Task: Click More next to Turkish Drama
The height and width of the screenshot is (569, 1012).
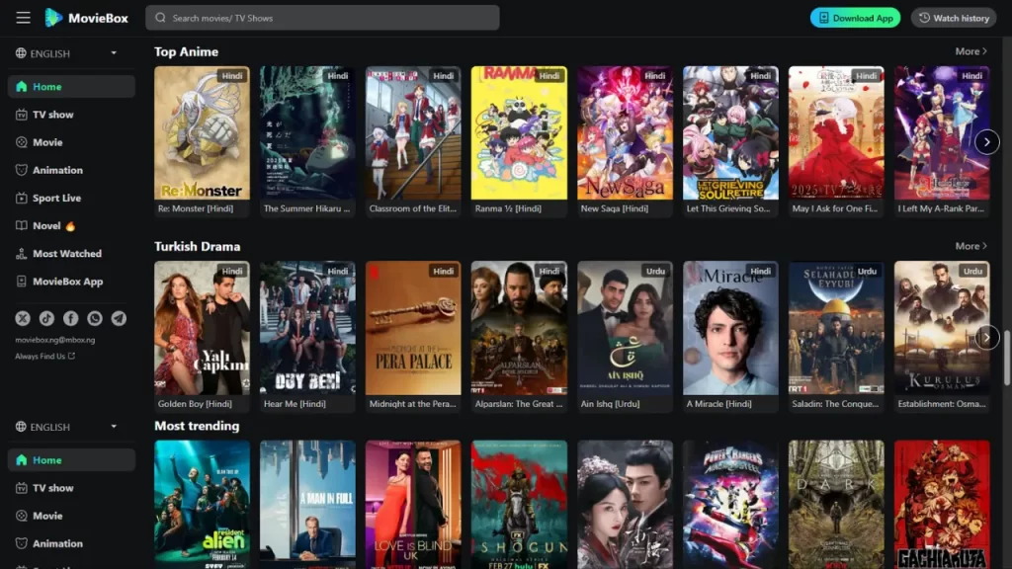Action: tap(971, 246)
